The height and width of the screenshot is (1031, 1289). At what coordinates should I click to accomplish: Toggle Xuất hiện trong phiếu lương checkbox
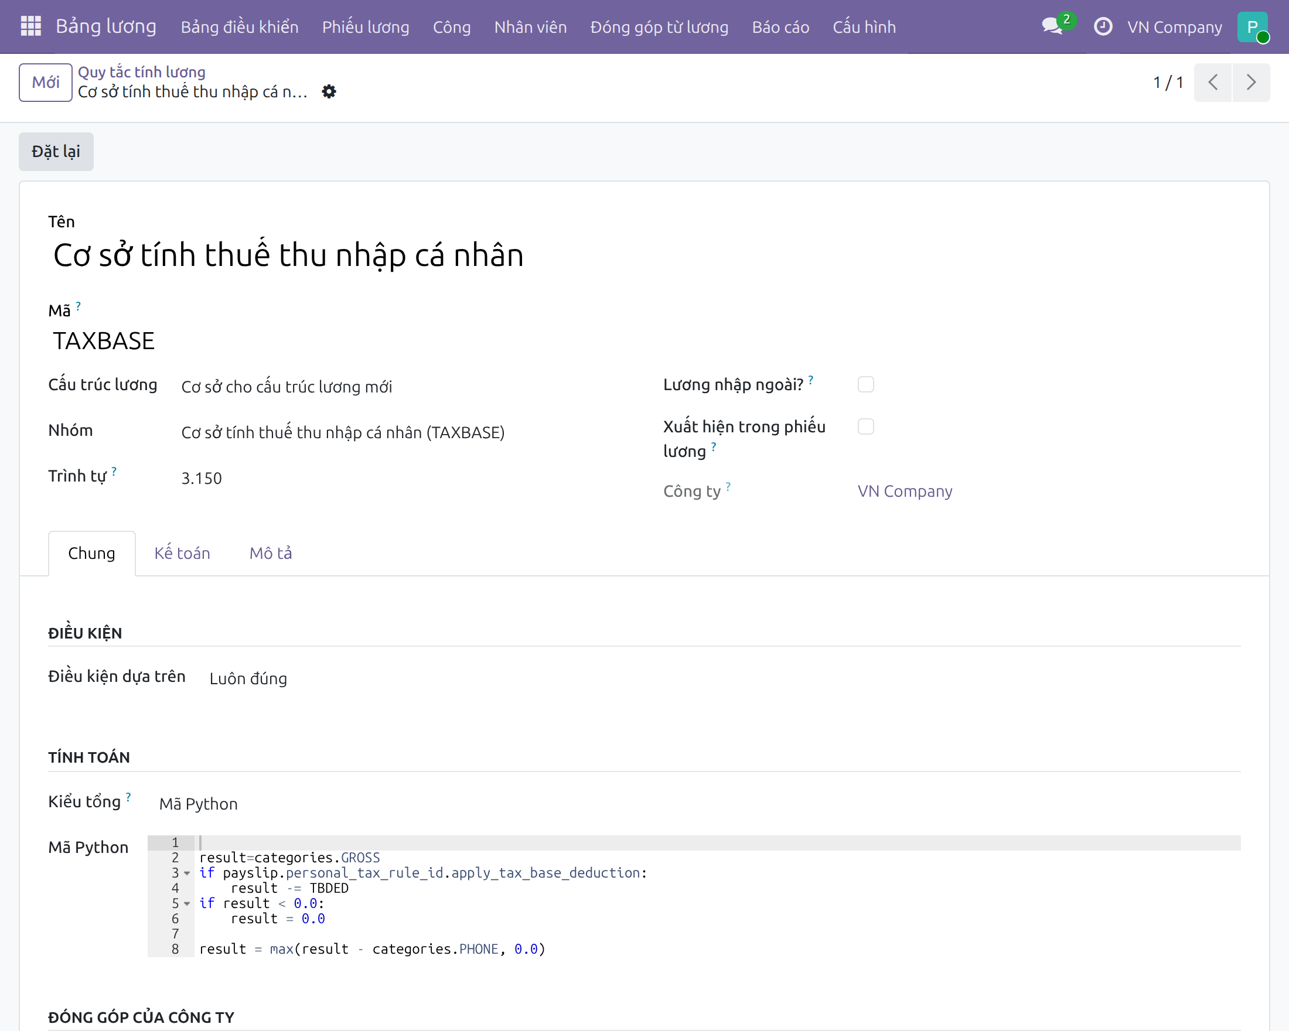[866, 426]
